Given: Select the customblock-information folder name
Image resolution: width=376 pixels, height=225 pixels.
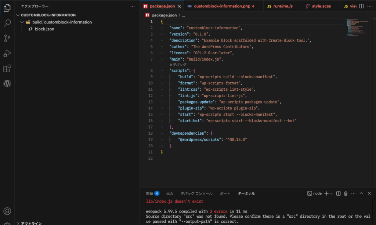Looking at the screenshot, I should (68, 22).
